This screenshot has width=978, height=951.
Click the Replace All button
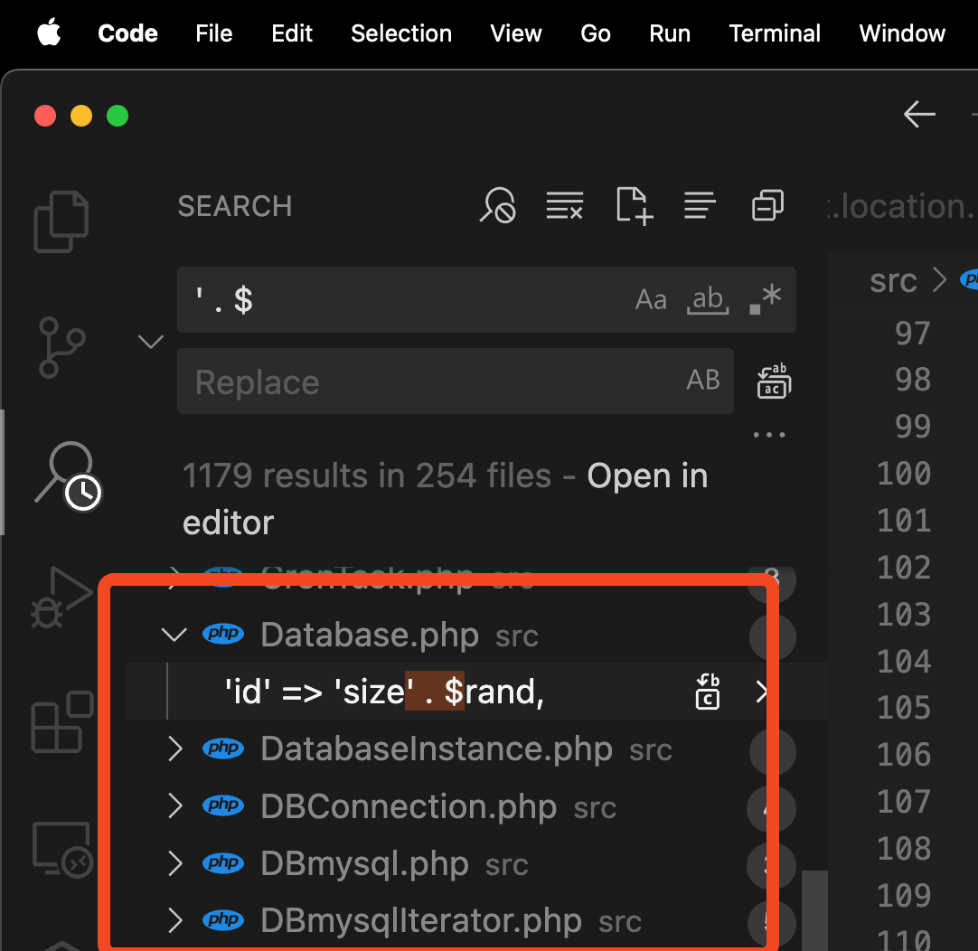point(774,381)
